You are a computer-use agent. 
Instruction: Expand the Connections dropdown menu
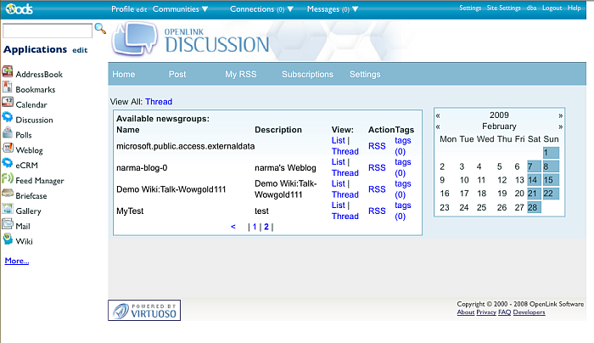pos(261,8)
